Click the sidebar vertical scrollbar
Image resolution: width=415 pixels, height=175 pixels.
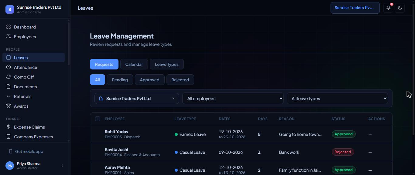[69, 44]
